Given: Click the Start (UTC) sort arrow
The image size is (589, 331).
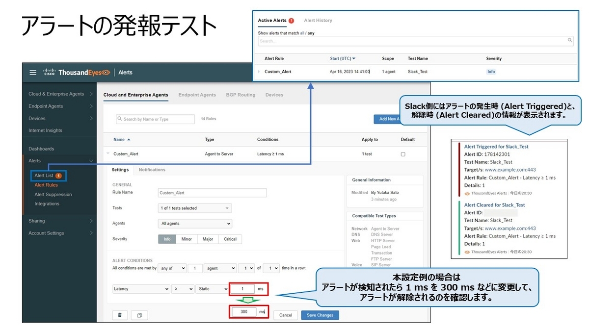Looking at the screenshot, I should tap(354, 59).
